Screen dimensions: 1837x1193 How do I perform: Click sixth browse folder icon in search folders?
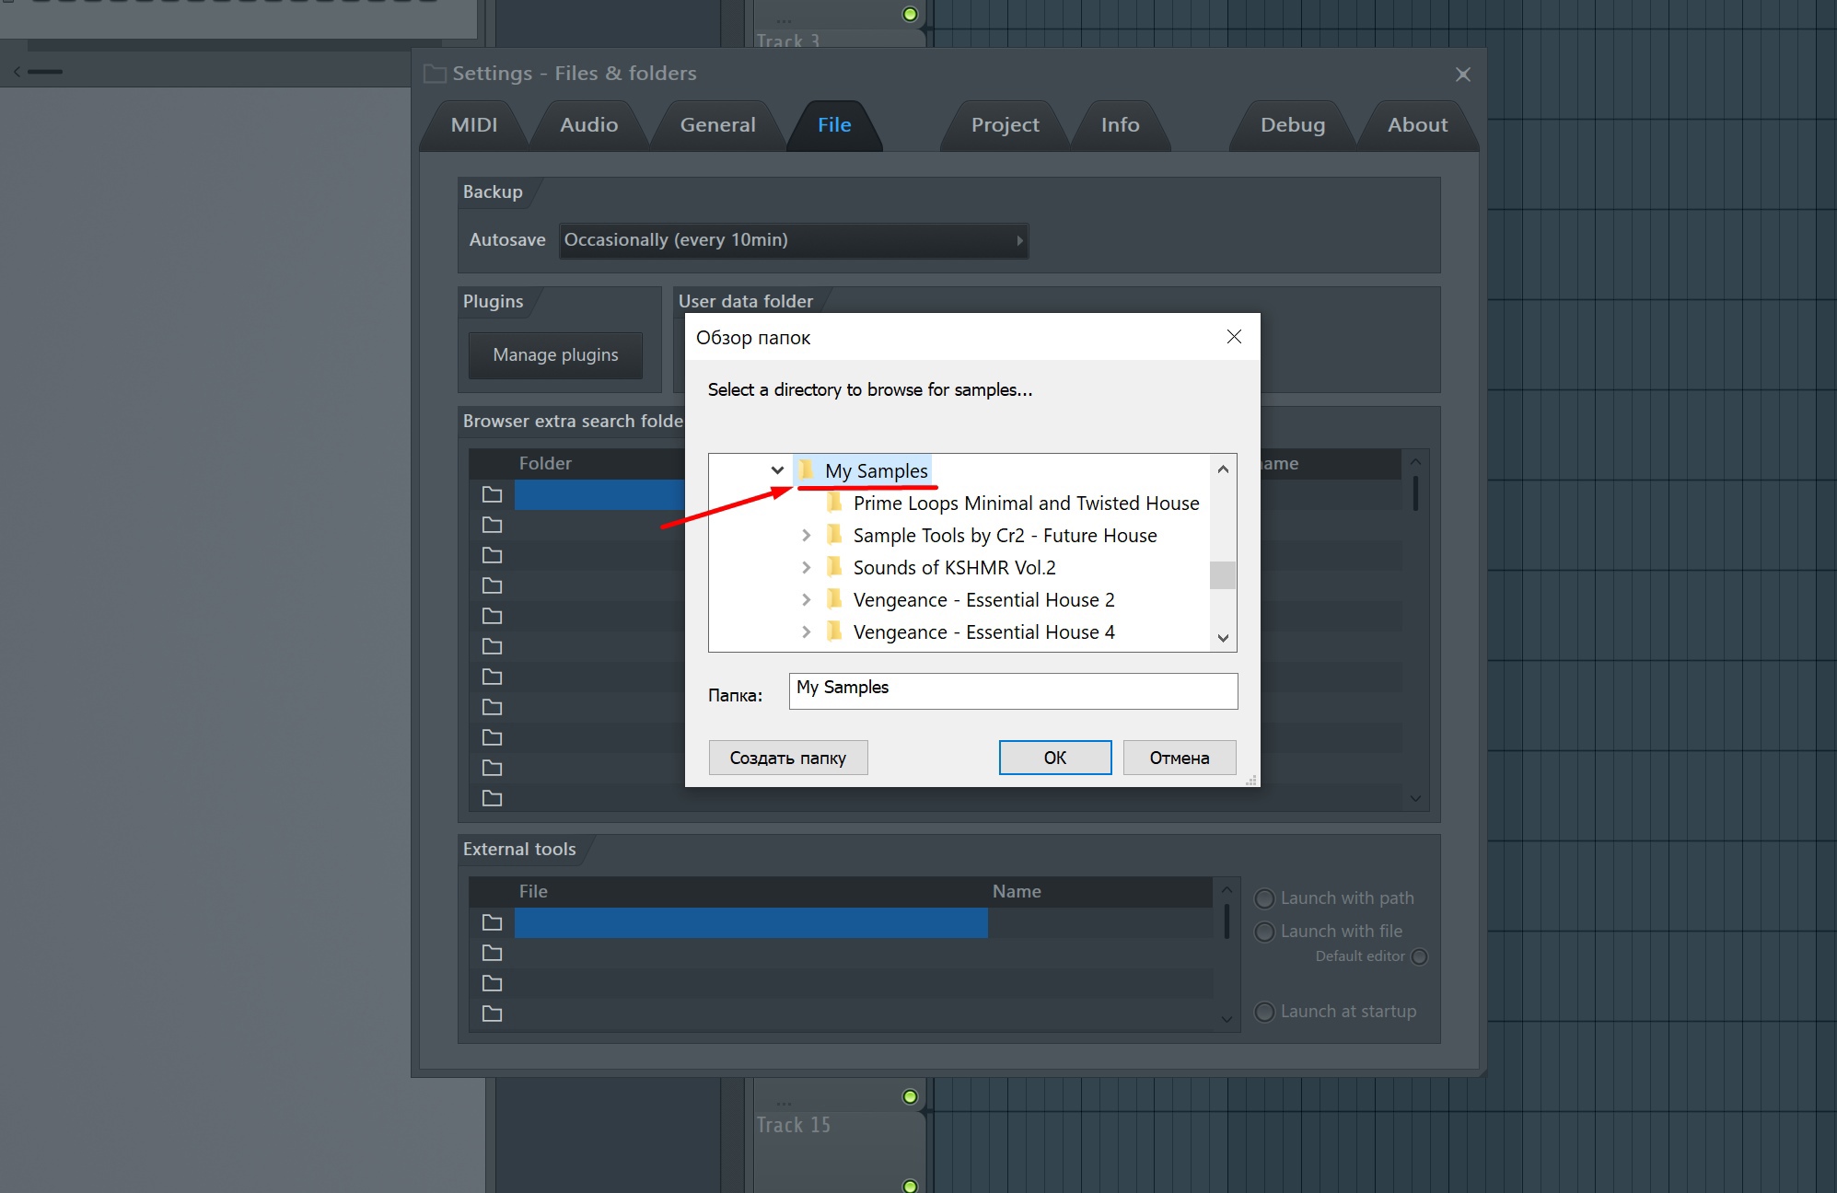click(493, 646)
